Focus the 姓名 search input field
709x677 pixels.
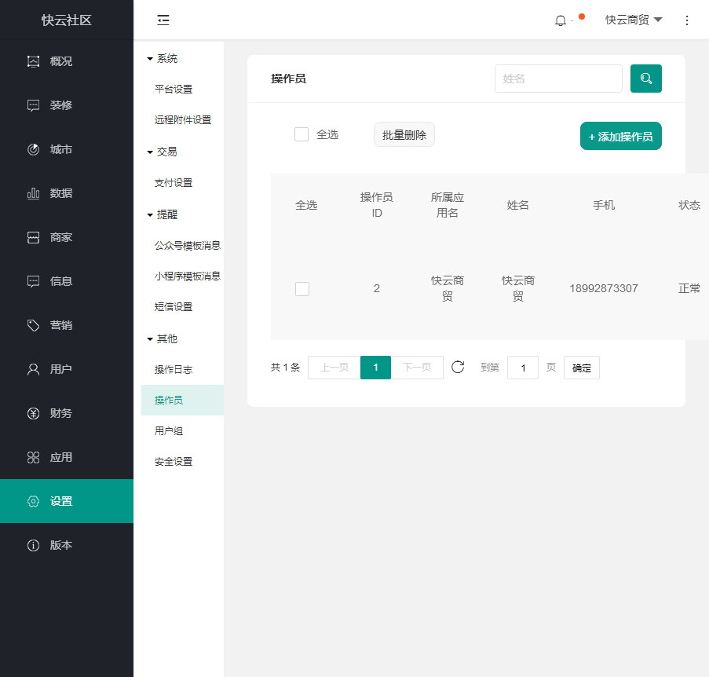[557, 79]
